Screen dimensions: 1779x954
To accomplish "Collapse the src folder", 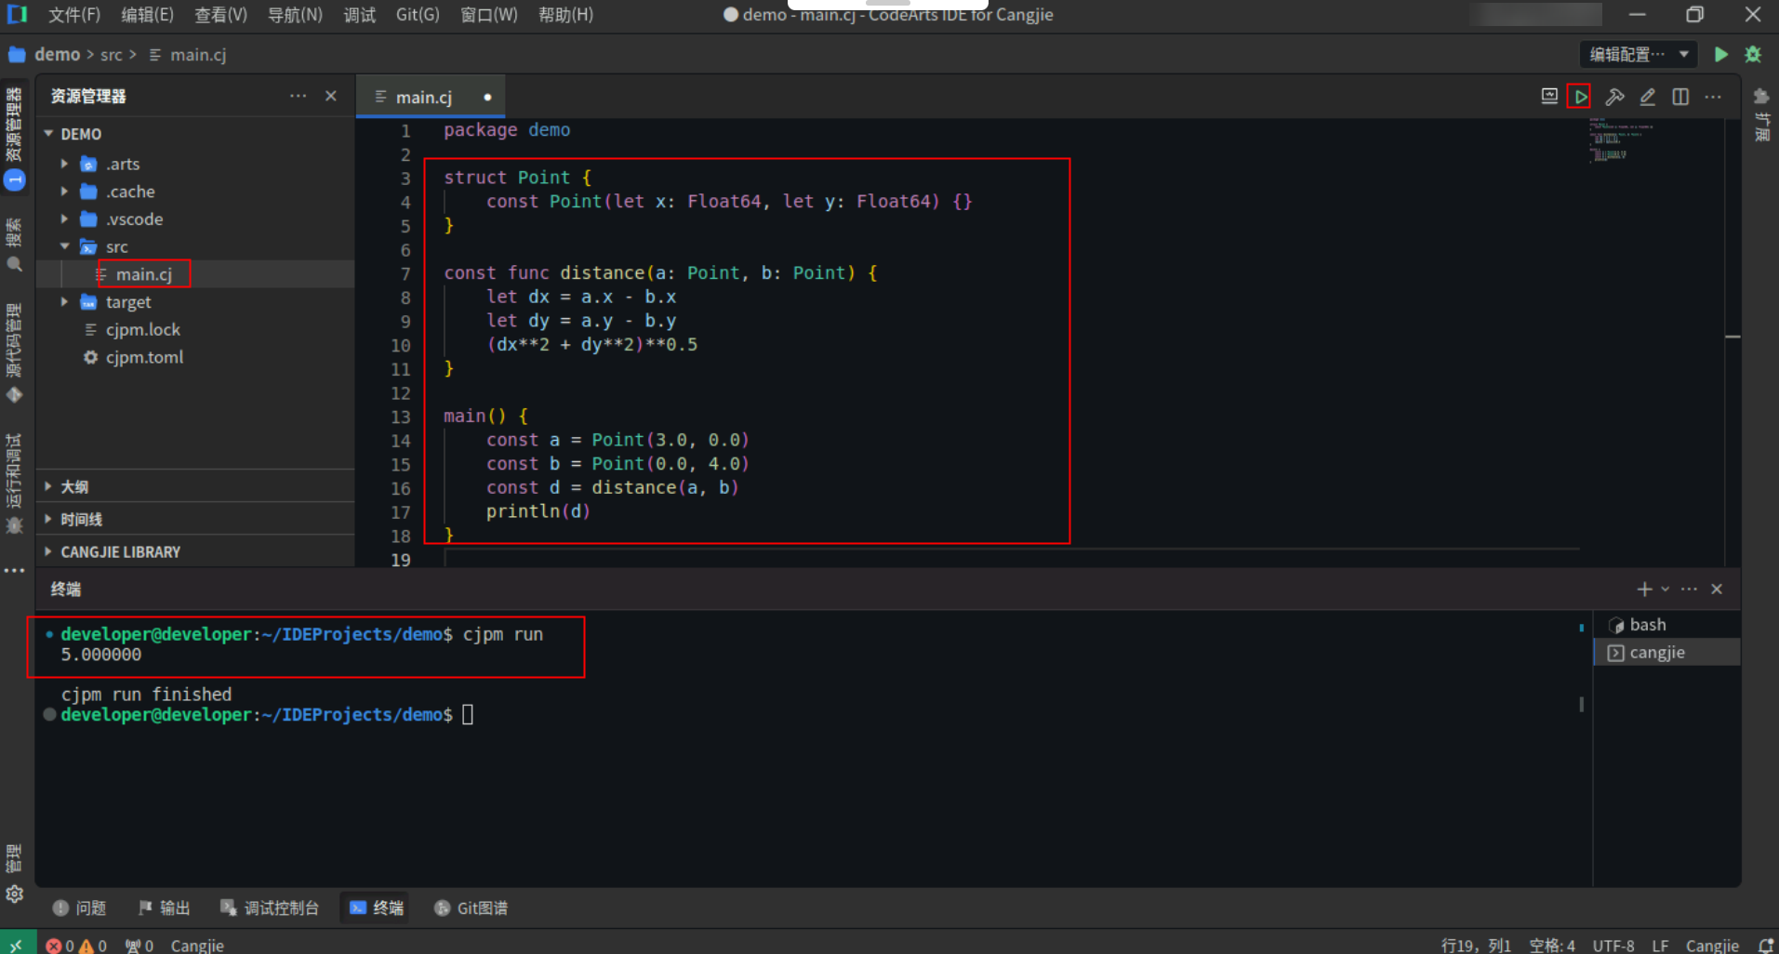I will (x=117, y=247).
